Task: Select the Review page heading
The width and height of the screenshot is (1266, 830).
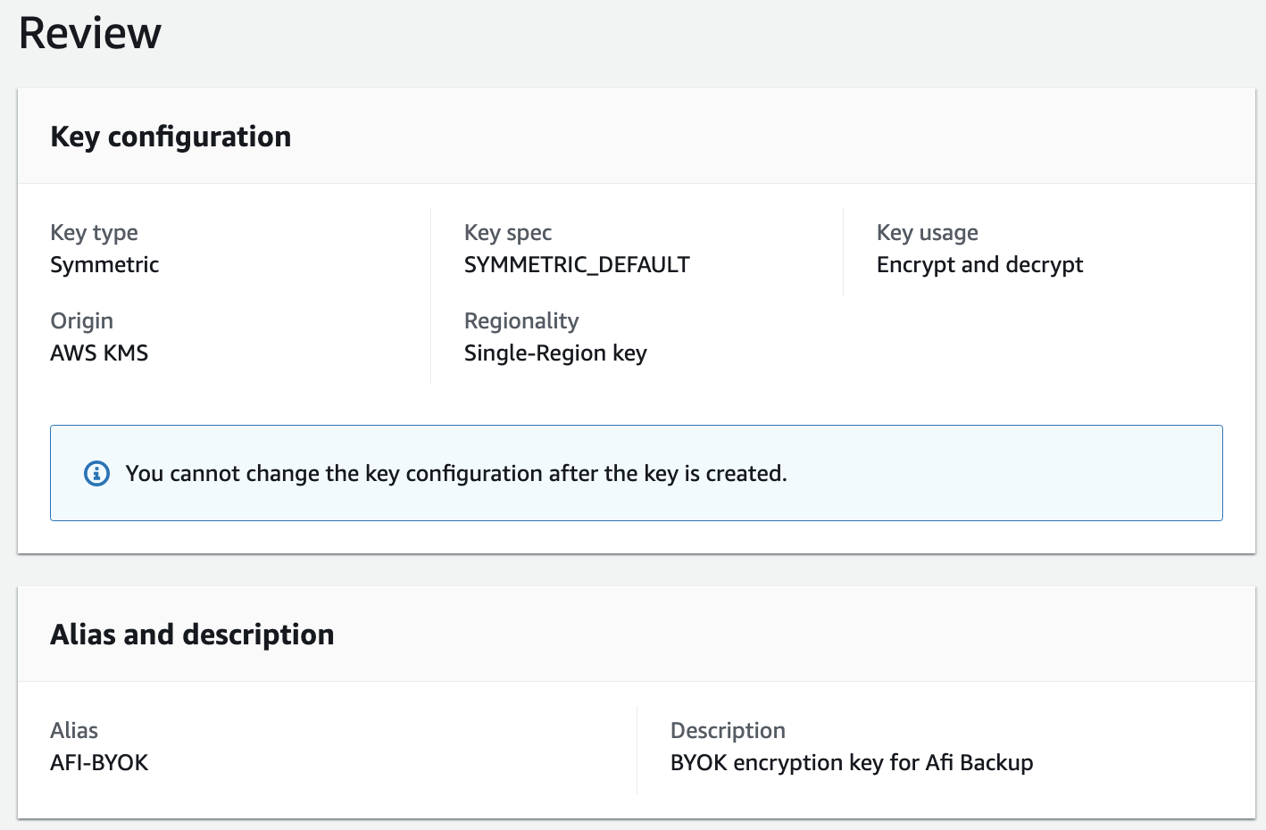Action: (89, 33)
